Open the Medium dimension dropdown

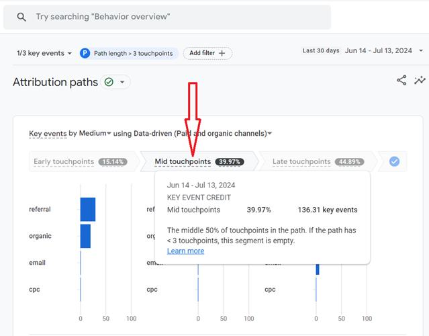(x=95, y=133)
